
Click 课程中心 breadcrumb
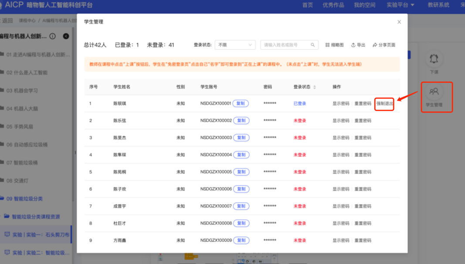point(27,20)
